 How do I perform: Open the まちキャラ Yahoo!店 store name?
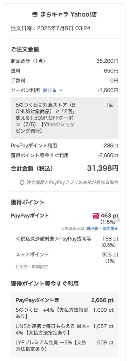pyautogui.click(x=68, y=15)
